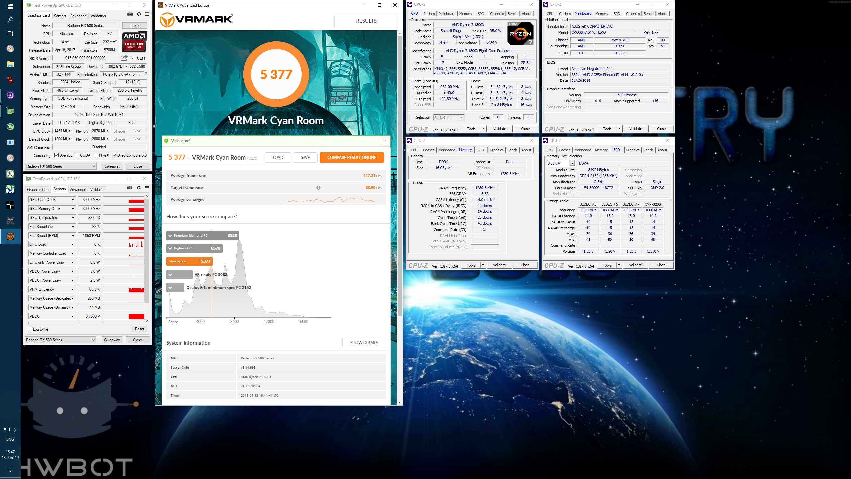This screenshot has width=851, height=479.
Task: Open taskbar search magnifier
Action: pyautogui.click(x=10, y=20)
